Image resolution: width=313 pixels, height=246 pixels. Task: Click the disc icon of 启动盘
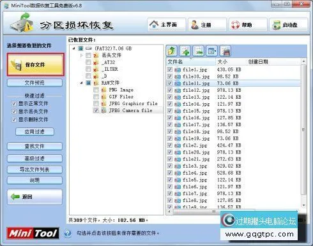tap(276, 25)
